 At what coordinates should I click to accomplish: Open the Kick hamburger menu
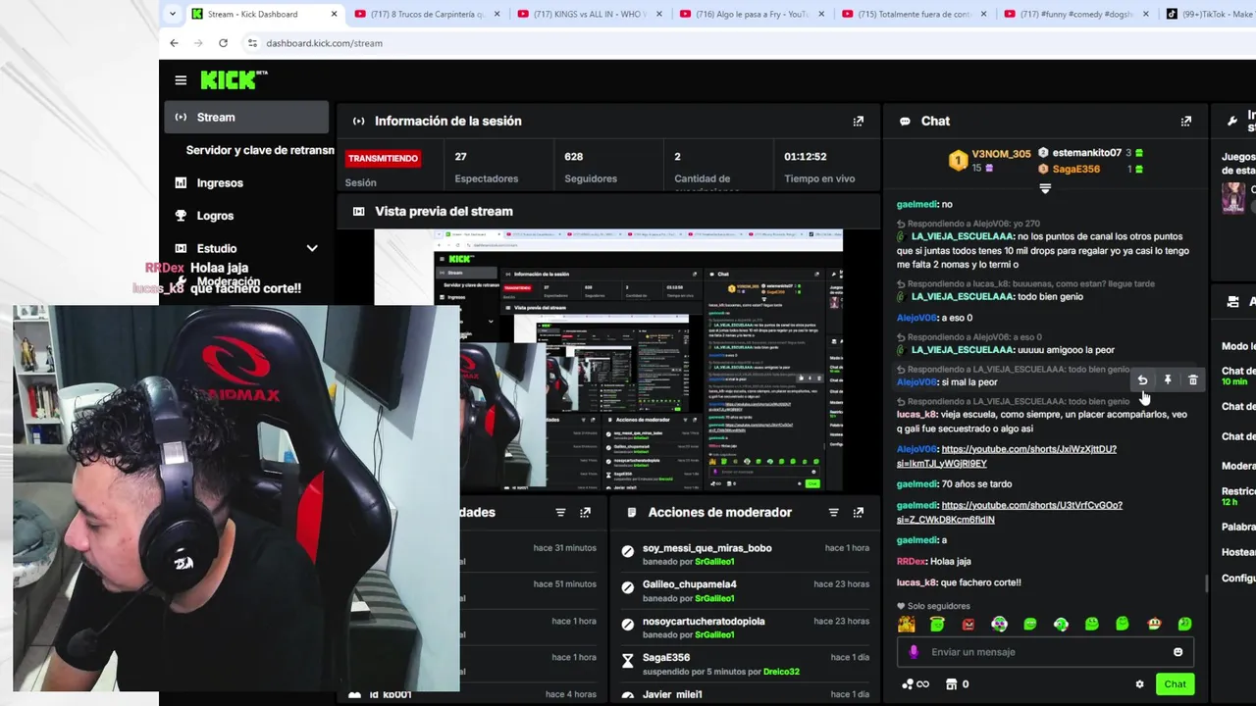tap(181, 80)
